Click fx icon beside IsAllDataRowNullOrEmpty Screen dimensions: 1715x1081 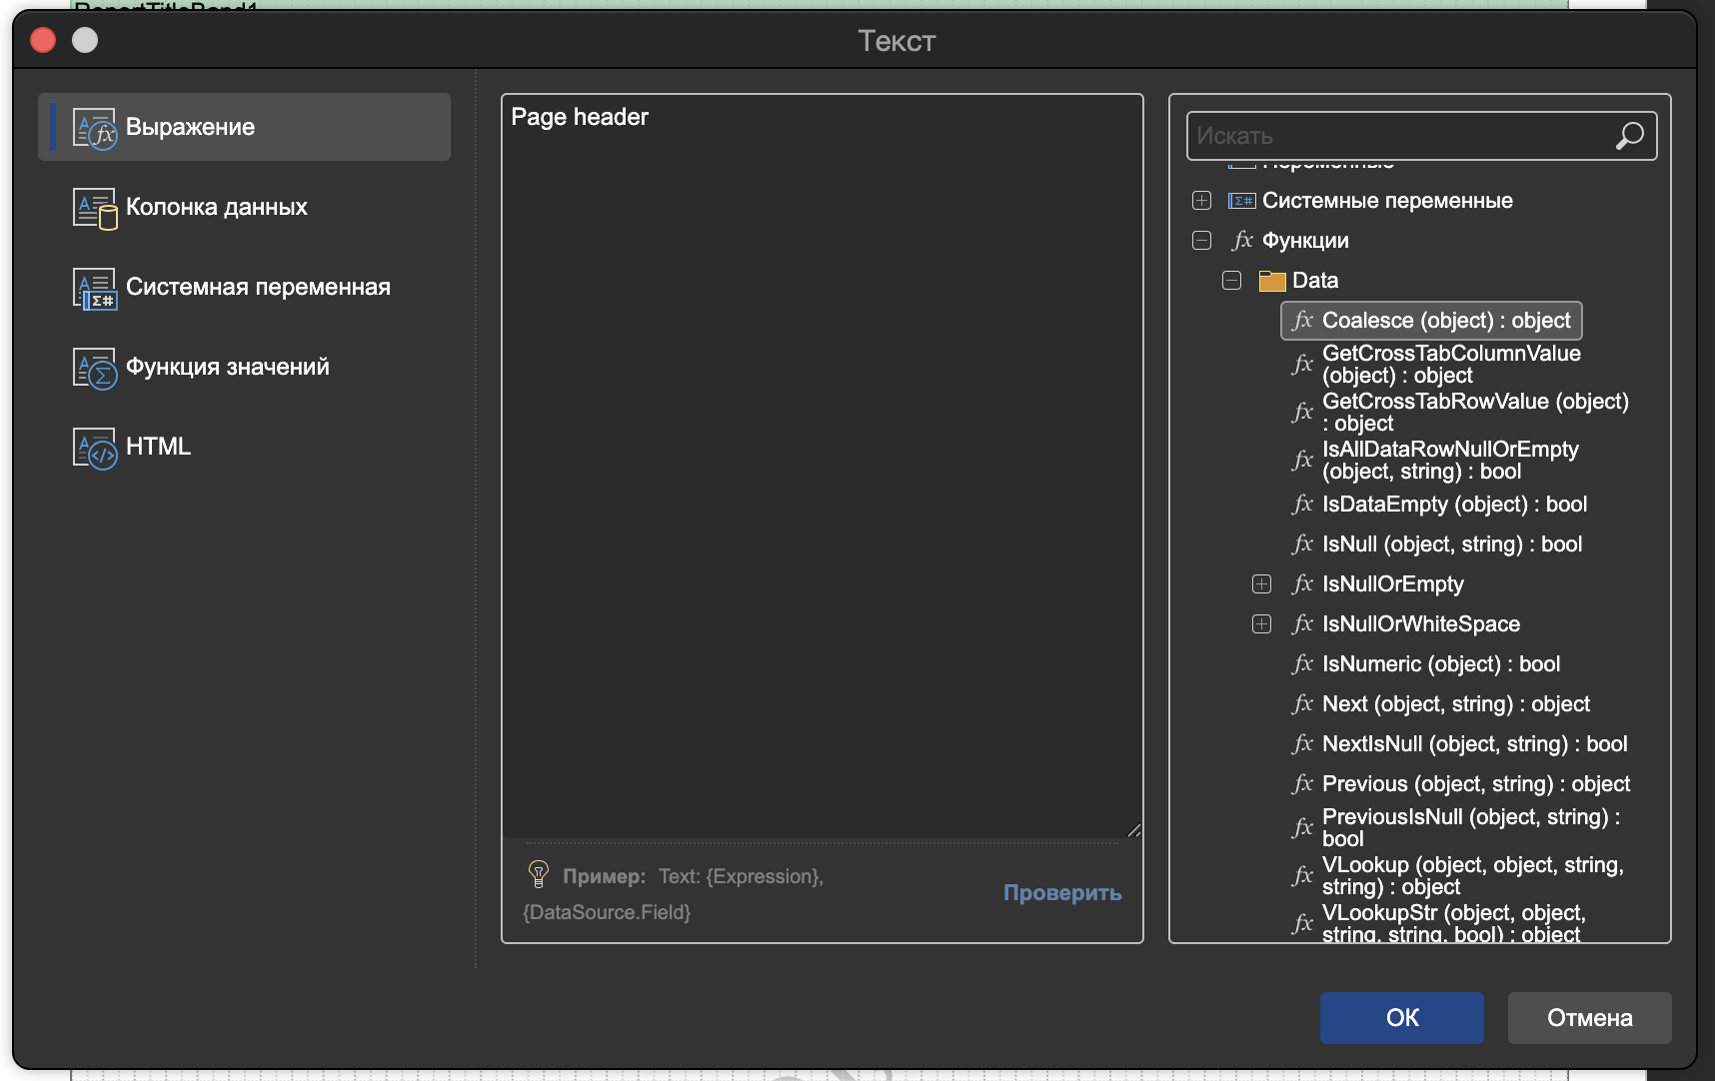[1302, 461]
